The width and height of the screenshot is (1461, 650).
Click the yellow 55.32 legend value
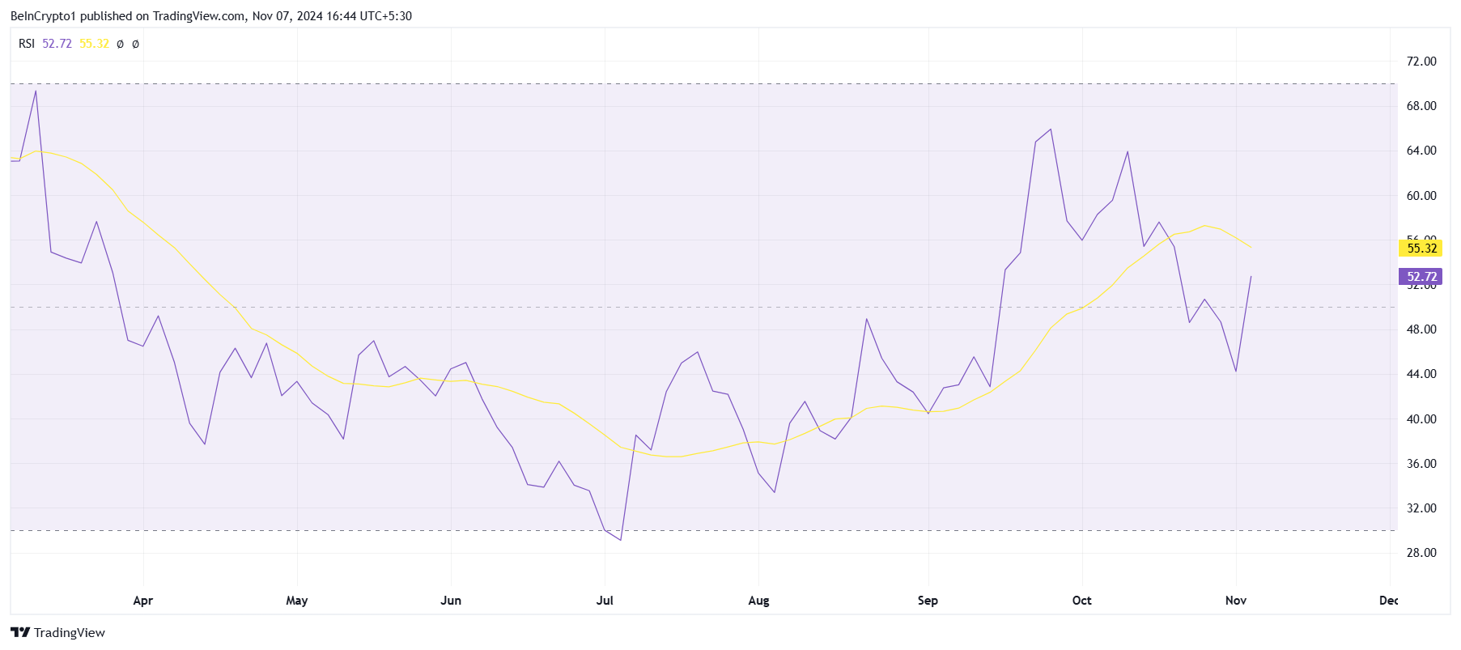point(94,44)
